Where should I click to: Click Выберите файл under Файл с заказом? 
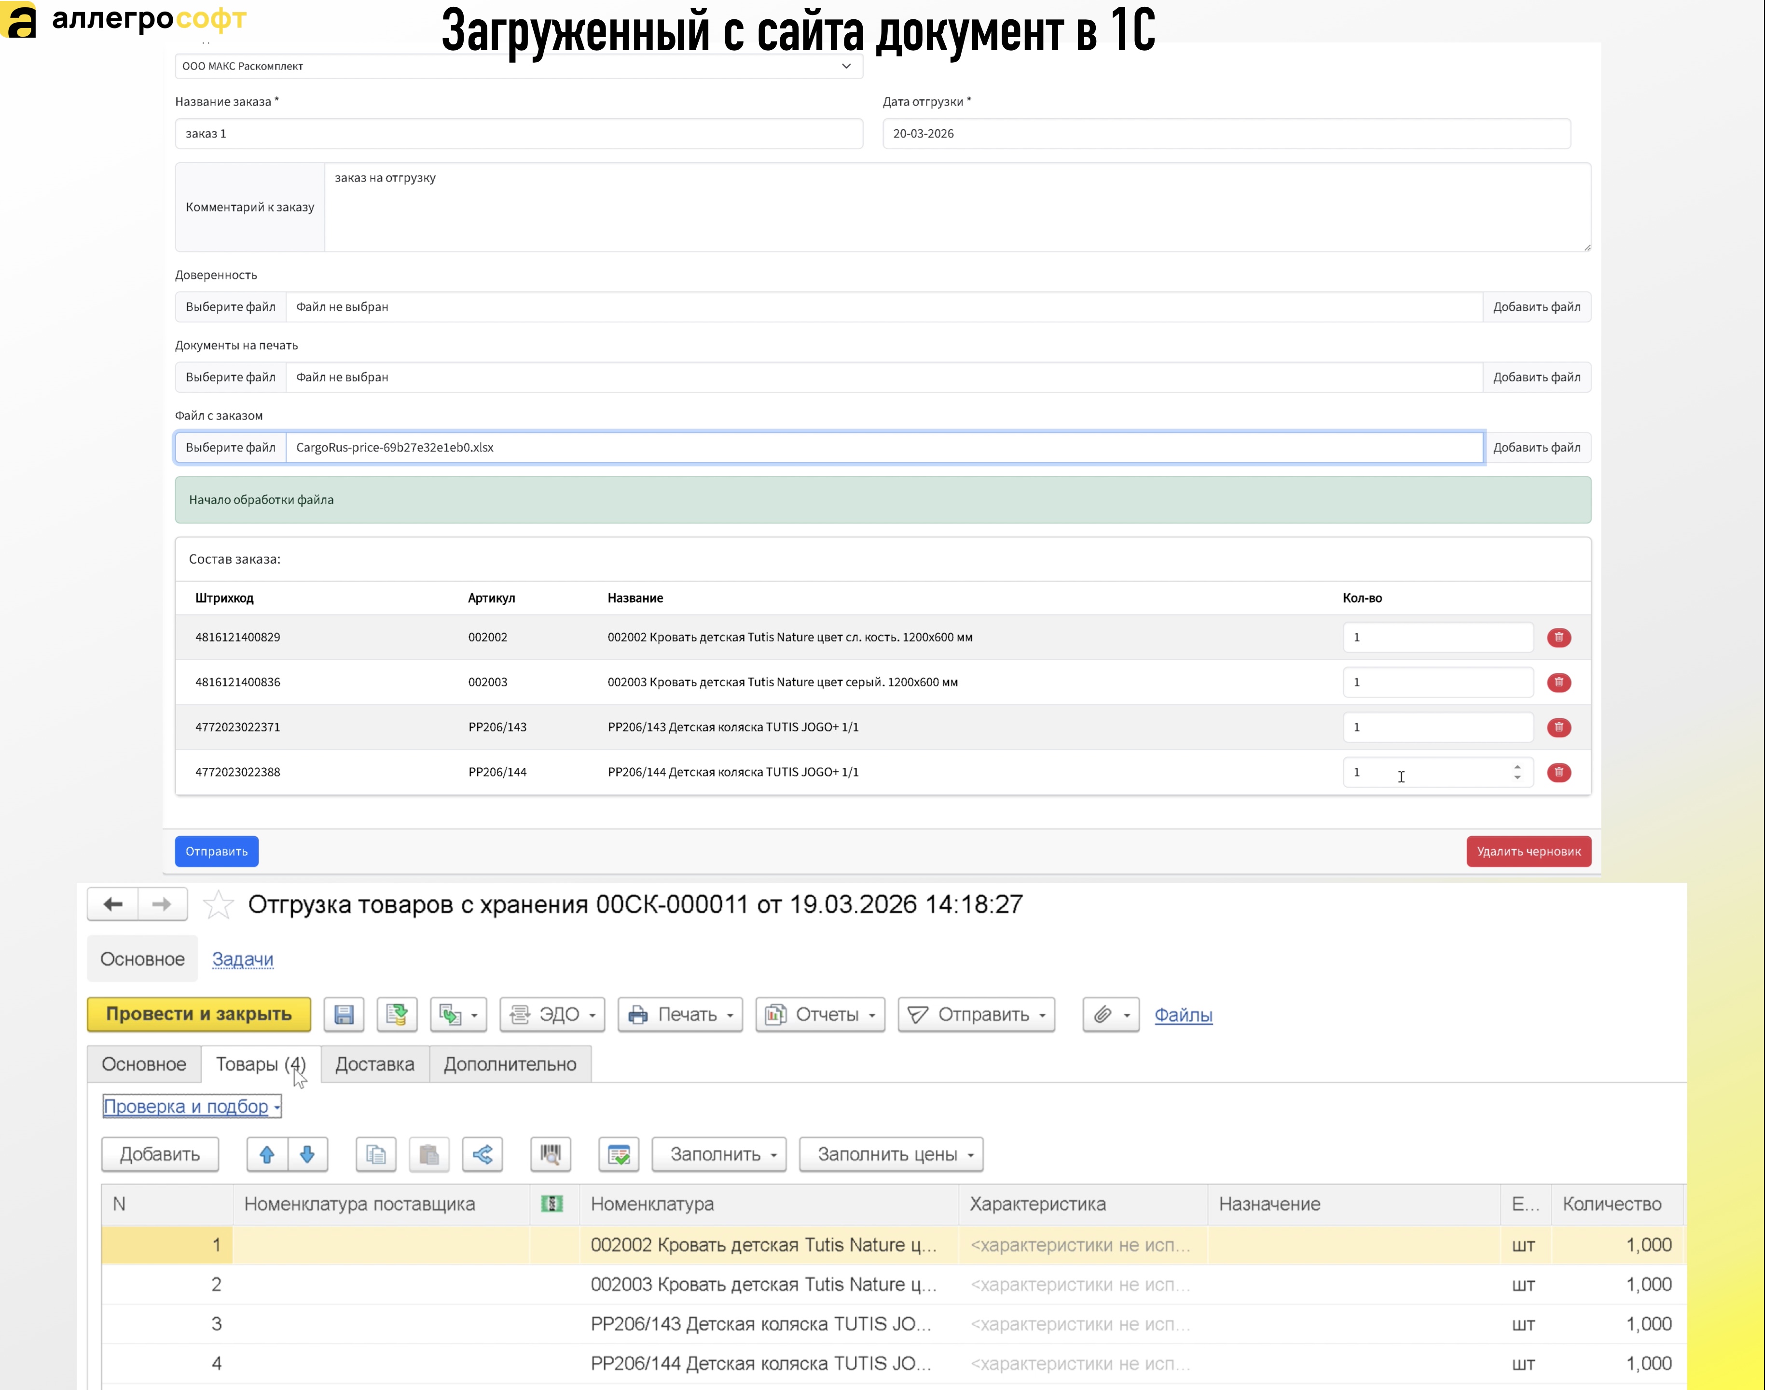click(x=231, y=447)
